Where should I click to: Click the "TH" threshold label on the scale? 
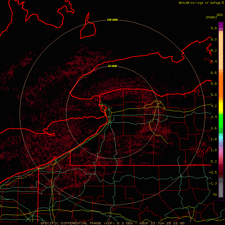coord(215,194)
